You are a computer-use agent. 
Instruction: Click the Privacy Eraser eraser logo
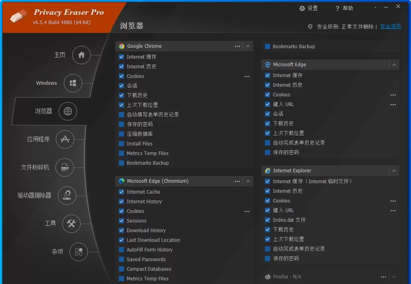coord(18,16)
